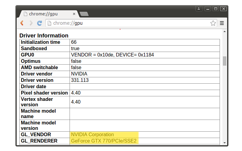Click the page icon in address bar
This screenshot has width=242, height=151.
(49, 23)
